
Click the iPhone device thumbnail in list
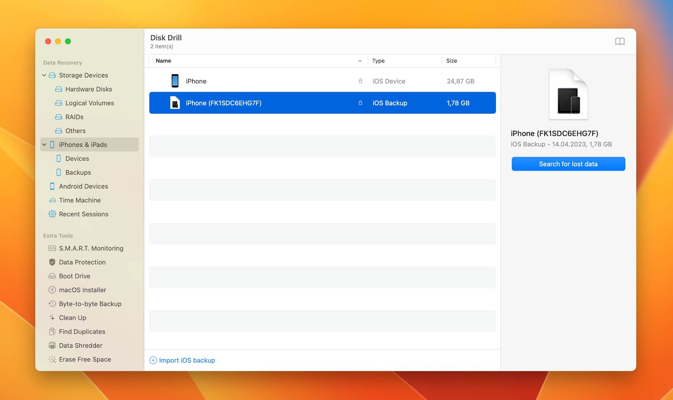coord(175,81)
